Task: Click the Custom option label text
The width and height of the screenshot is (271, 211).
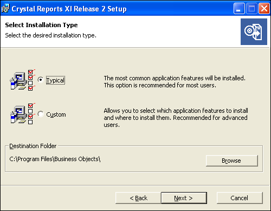Action: pos(56,114)
